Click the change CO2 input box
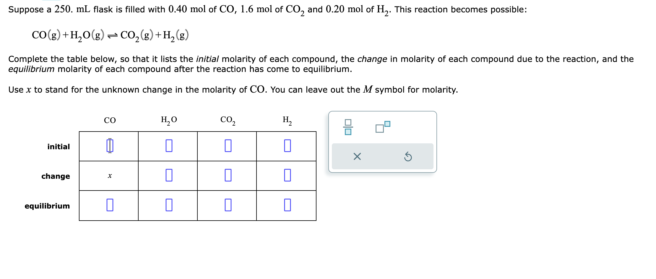 point(228,176)
